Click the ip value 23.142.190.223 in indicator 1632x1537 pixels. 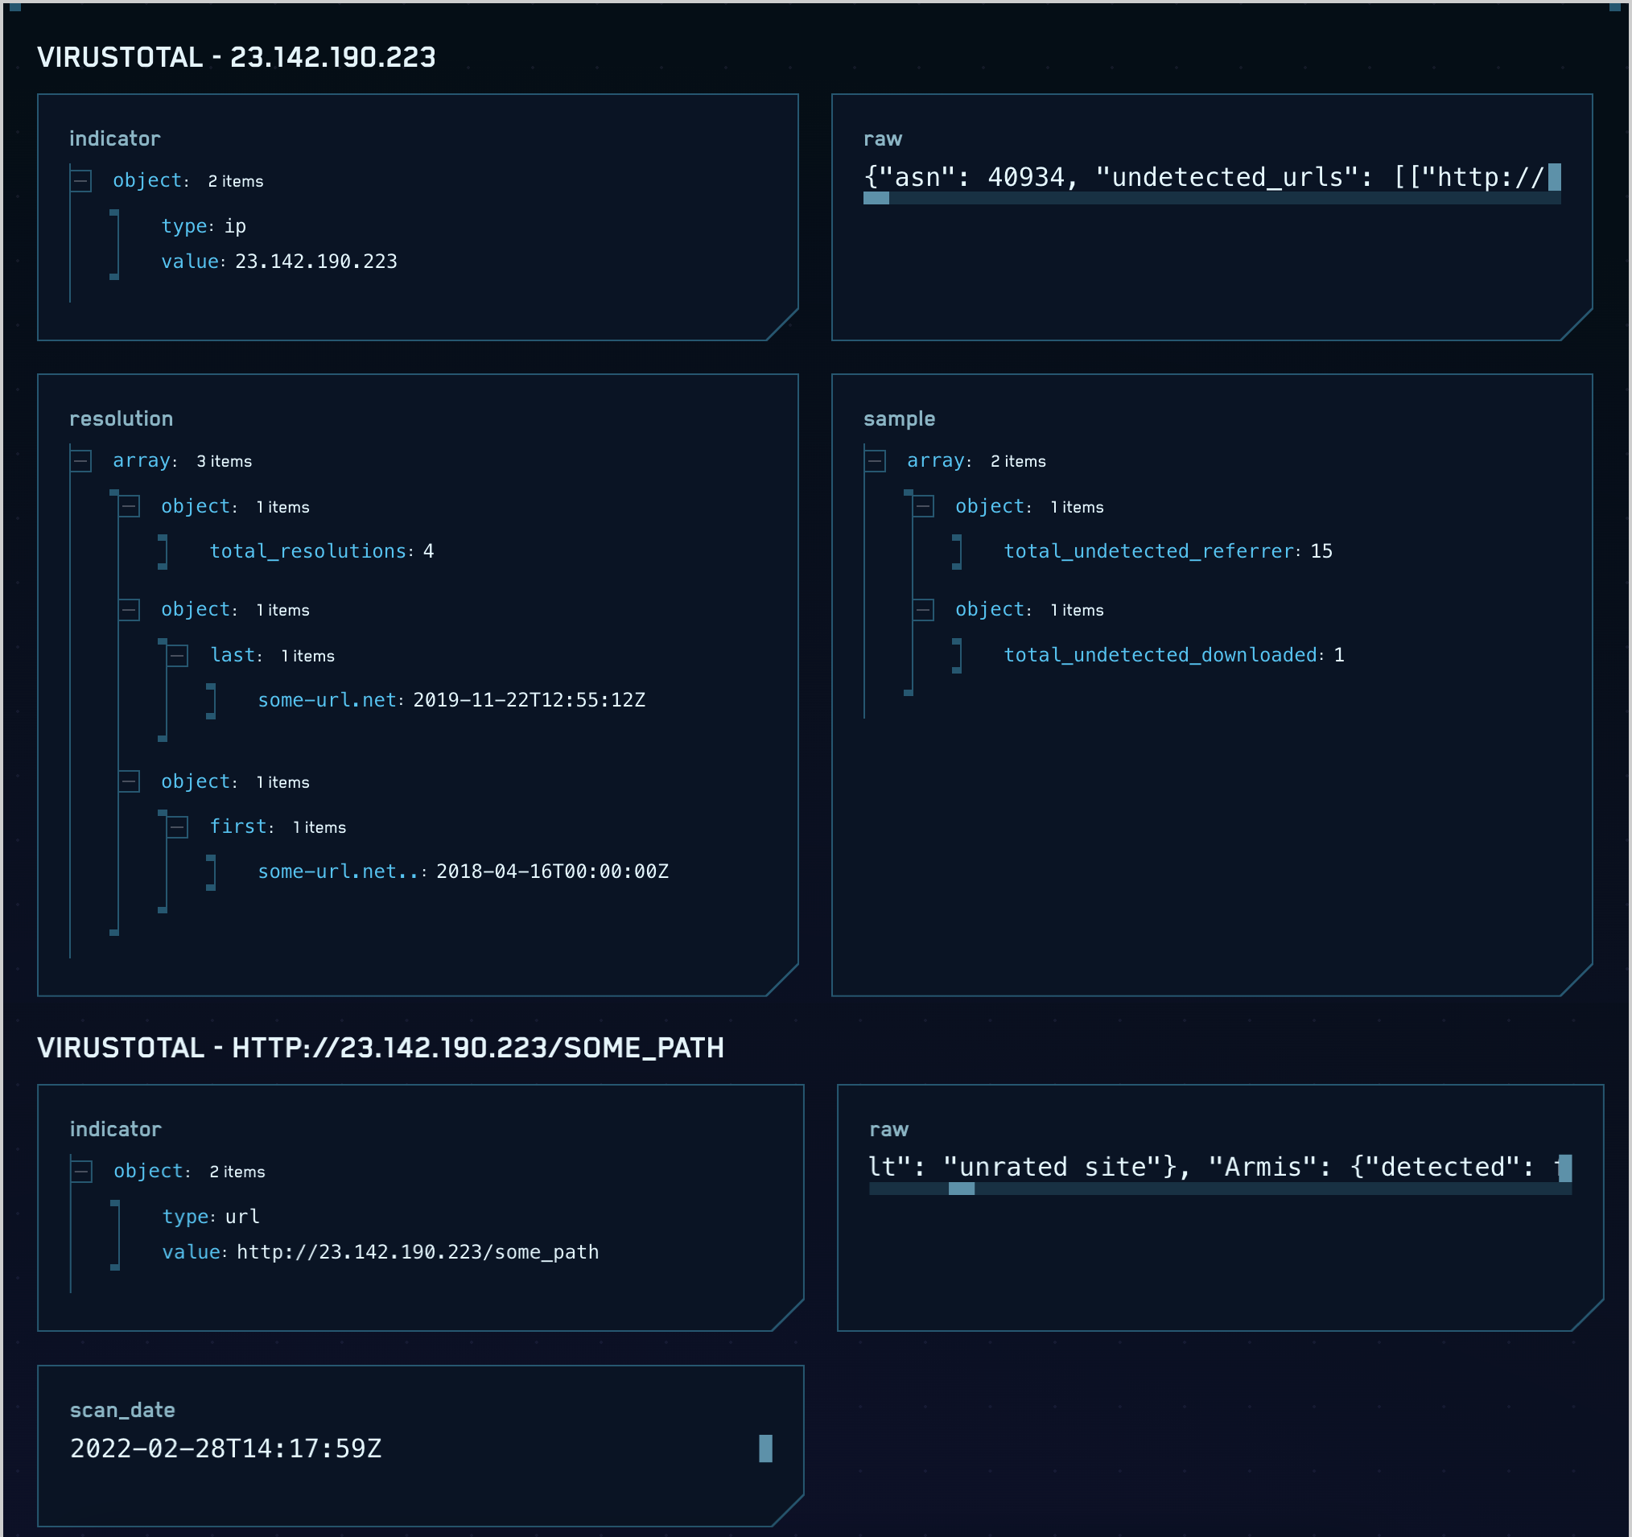click(315, 261)
